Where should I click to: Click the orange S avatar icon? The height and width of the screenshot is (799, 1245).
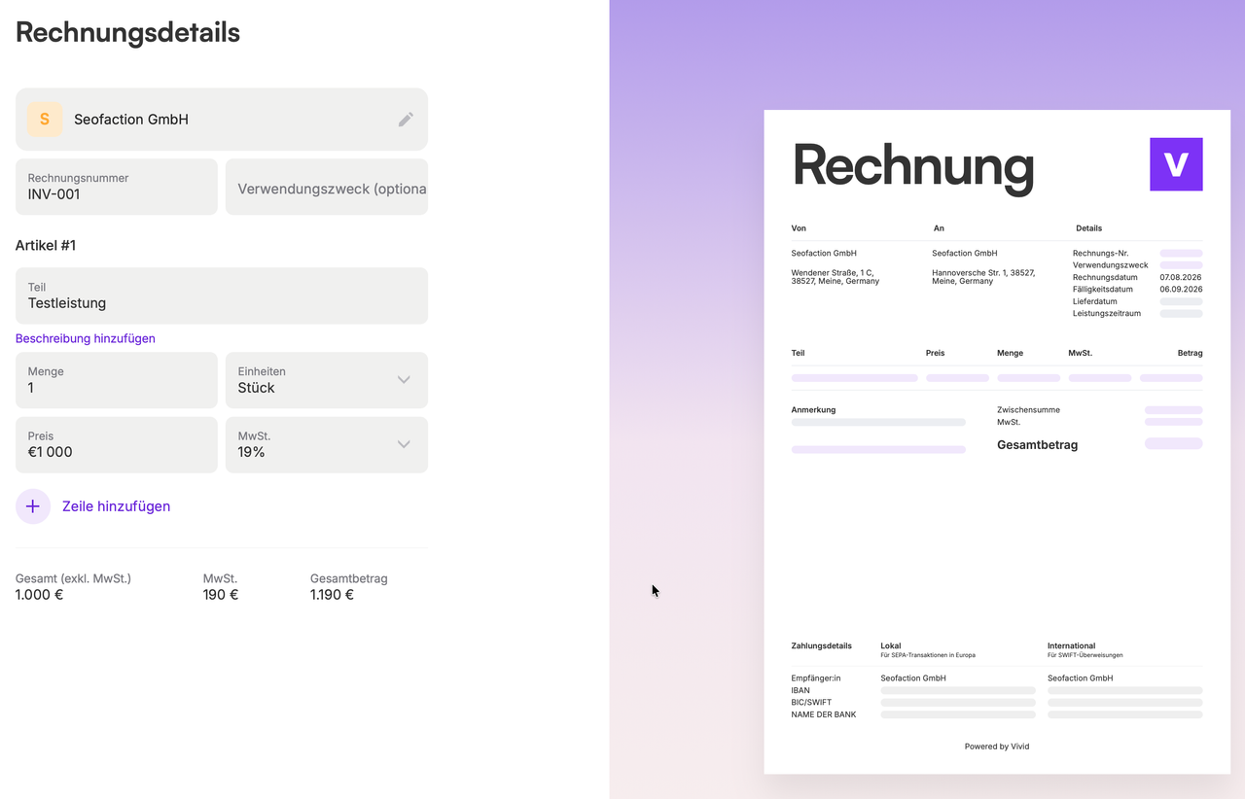click(45, 120)
